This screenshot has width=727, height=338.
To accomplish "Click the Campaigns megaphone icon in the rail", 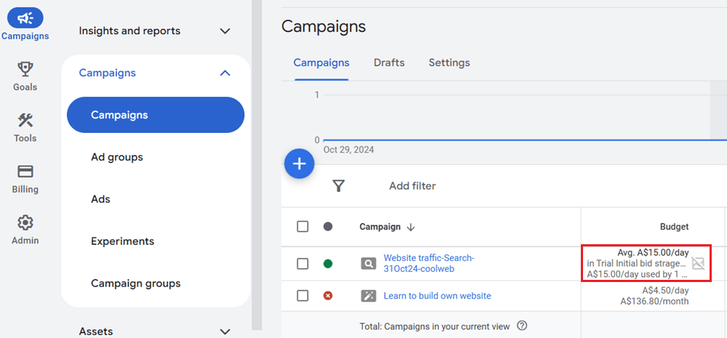I will pos(25,18).
